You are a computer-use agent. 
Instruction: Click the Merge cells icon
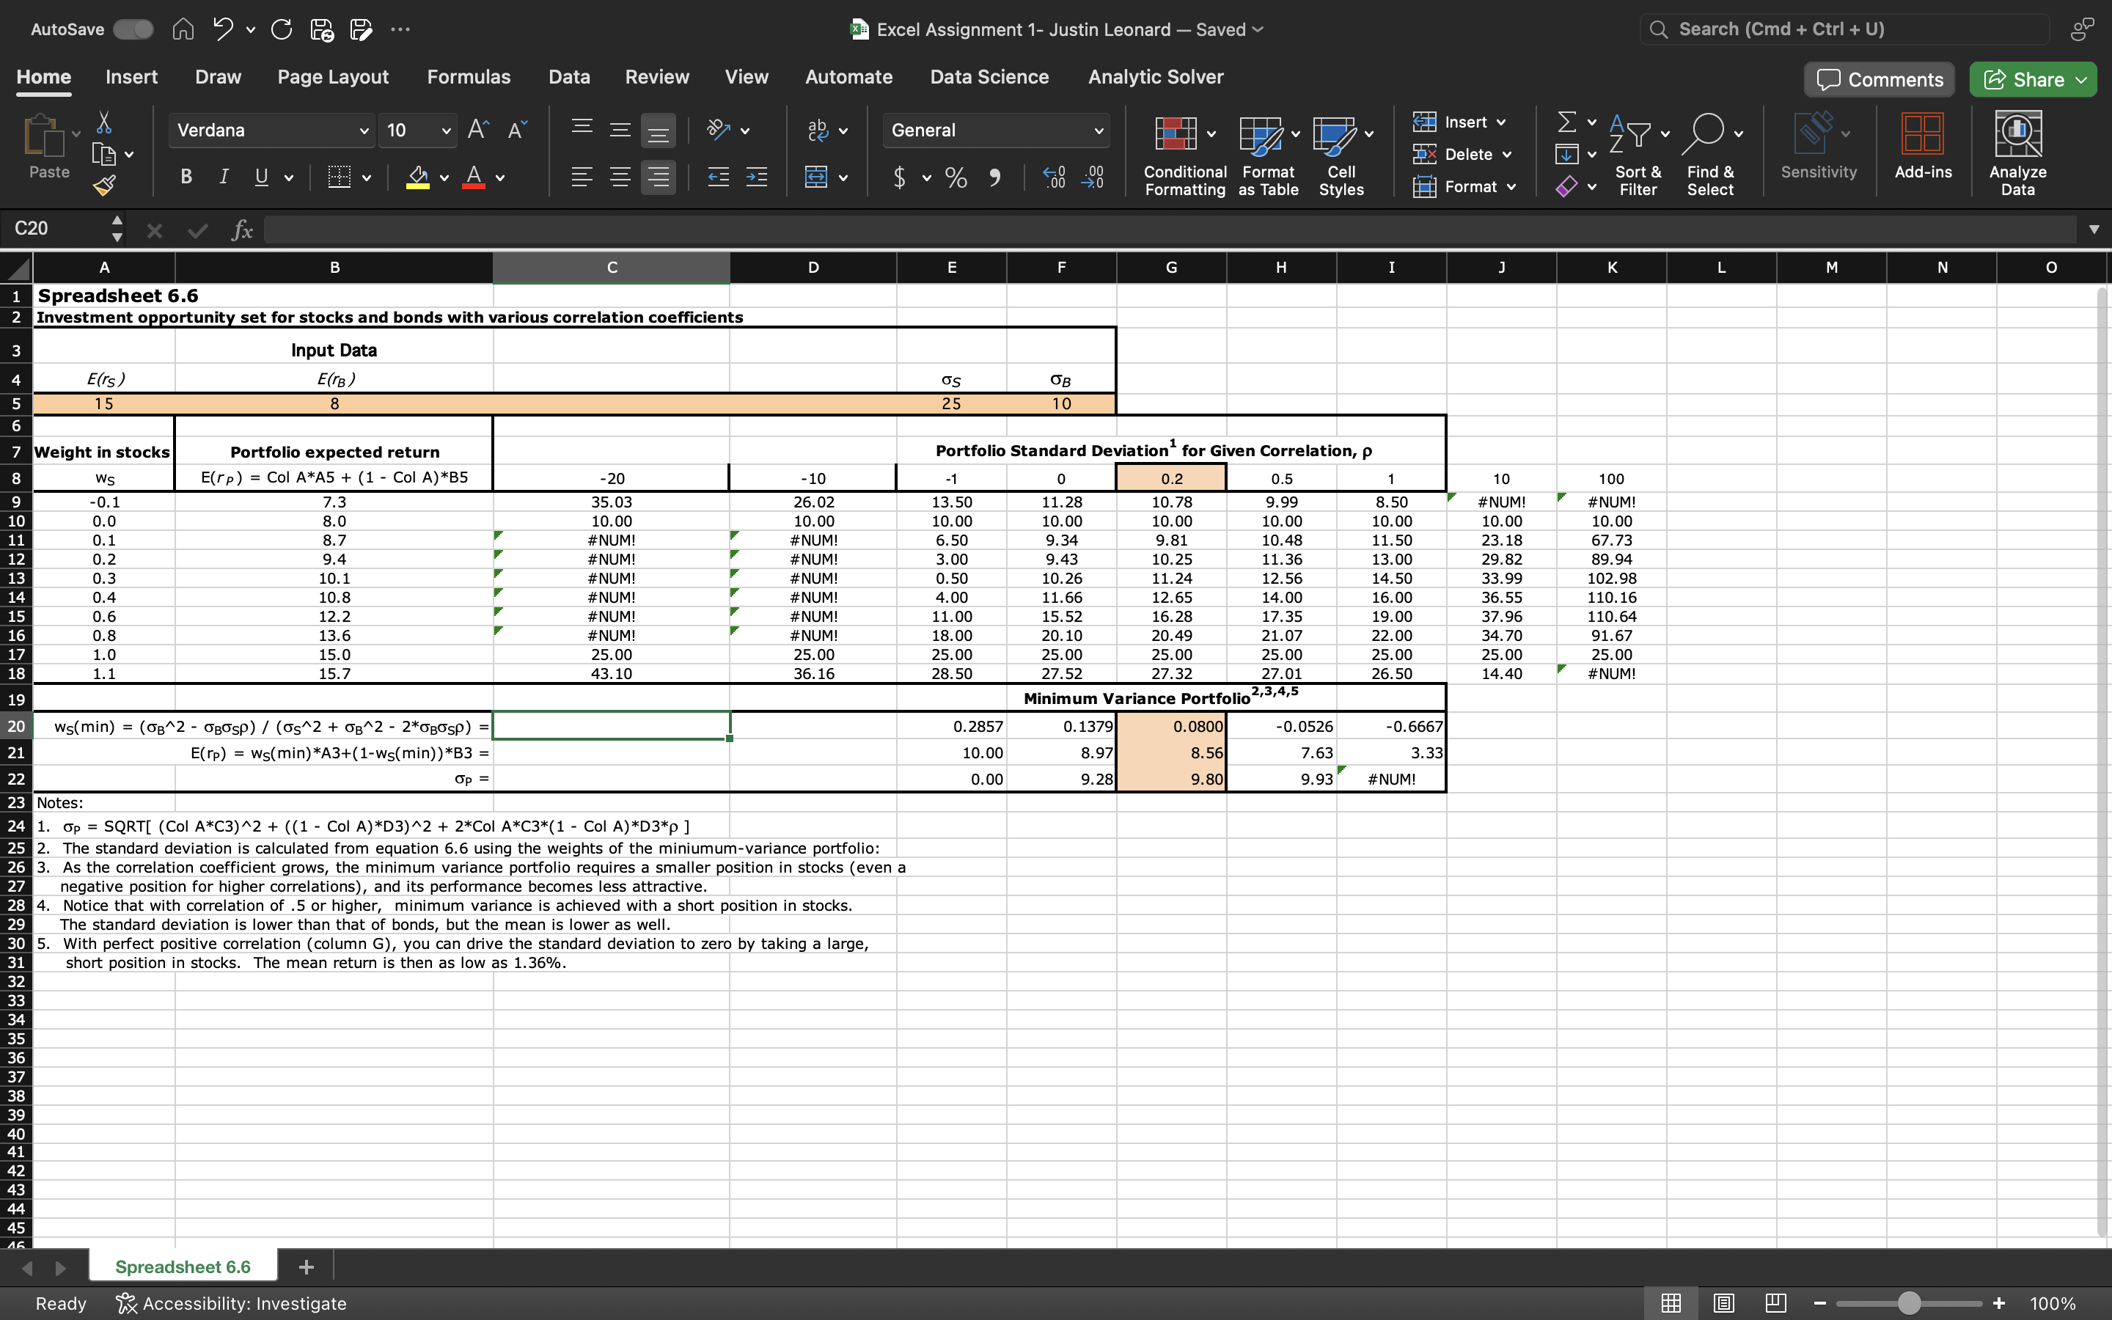[x=816, y=177]
